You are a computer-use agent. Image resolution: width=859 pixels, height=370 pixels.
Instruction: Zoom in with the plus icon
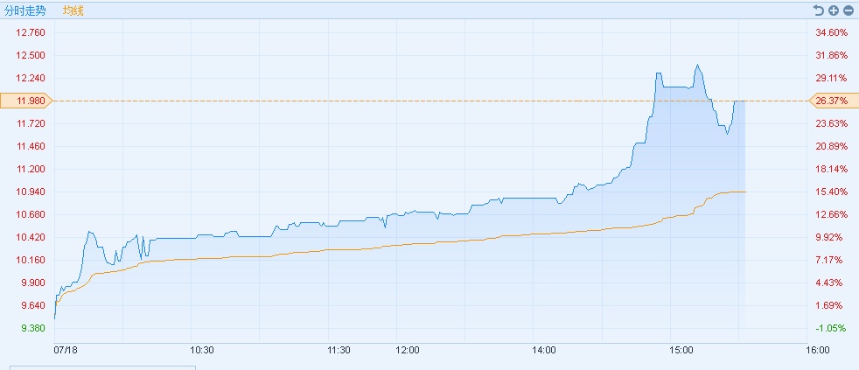(x=834, y=10)
